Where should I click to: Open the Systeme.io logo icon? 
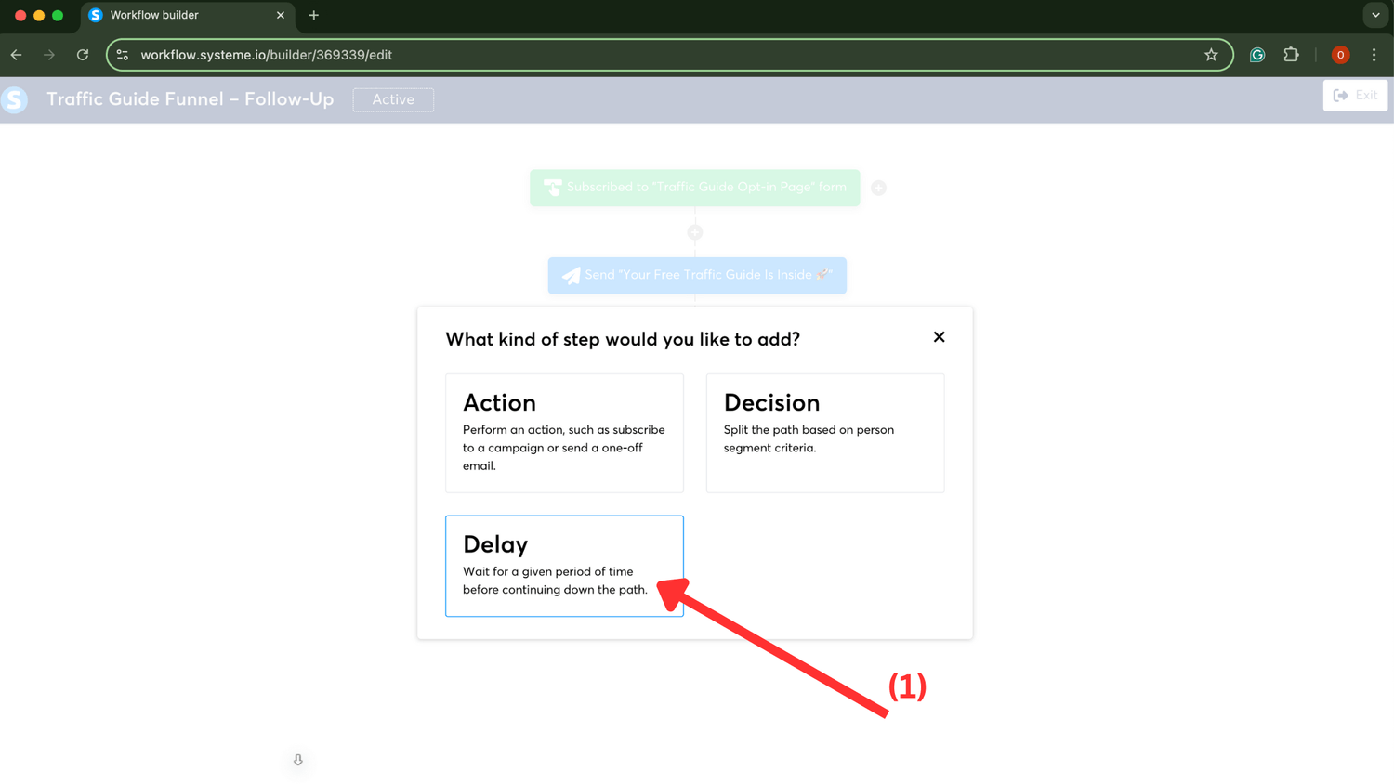coord(14,99)
